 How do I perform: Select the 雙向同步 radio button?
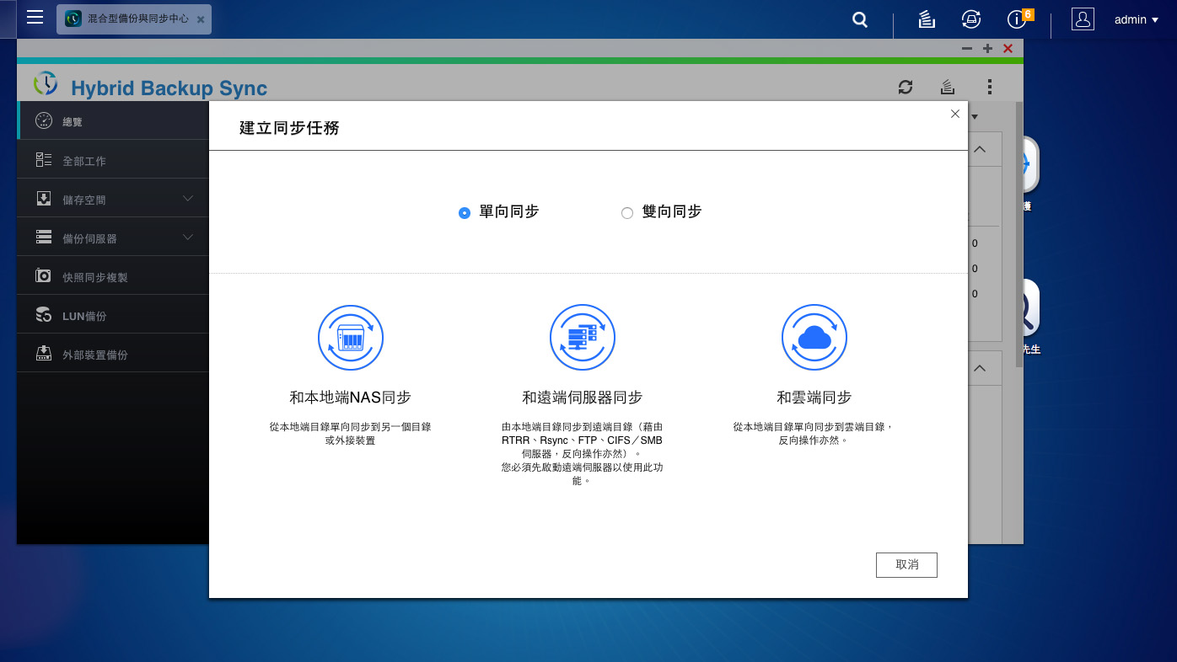[x=626, y=213]
